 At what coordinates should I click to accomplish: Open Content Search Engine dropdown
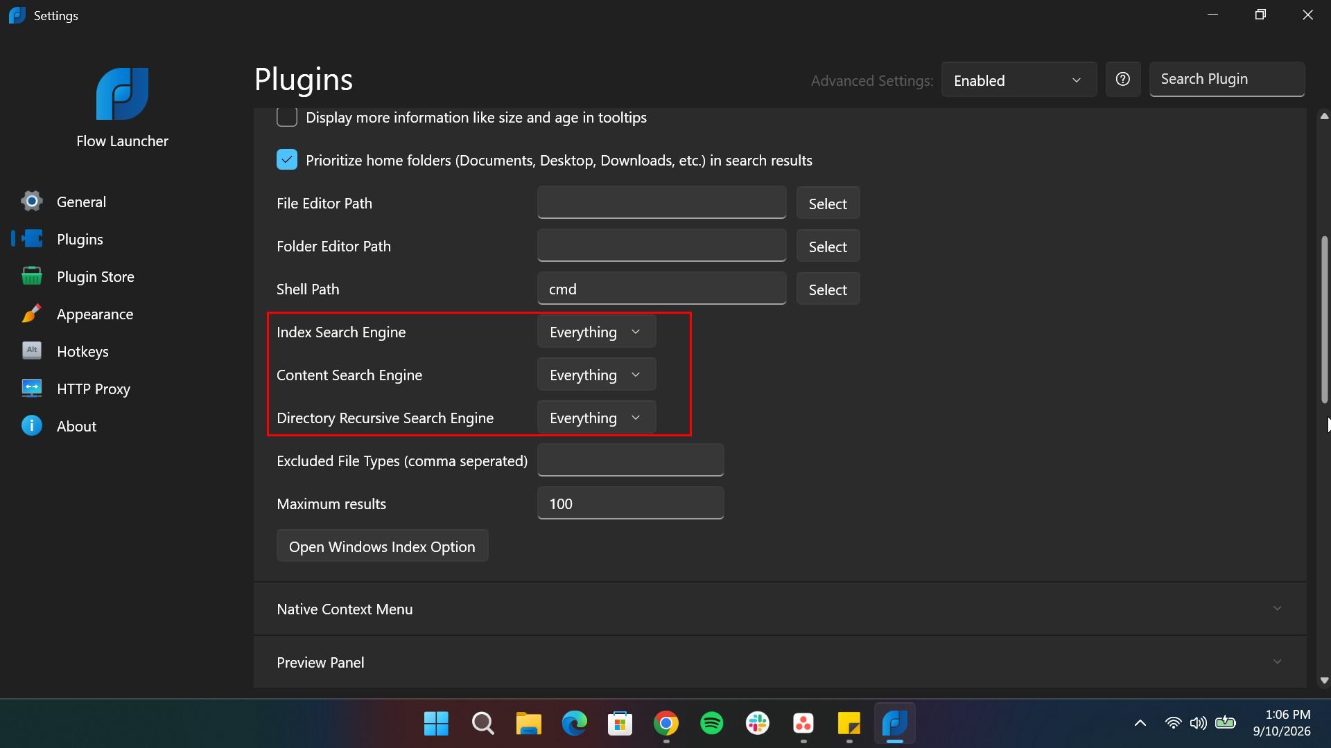pos(596,375)
